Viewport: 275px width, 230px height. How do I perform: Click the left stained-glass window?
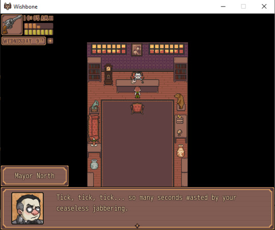[109, 49]
